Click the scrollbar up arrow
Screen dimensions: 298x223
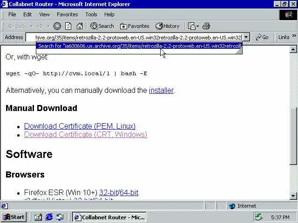click(293, 50)
